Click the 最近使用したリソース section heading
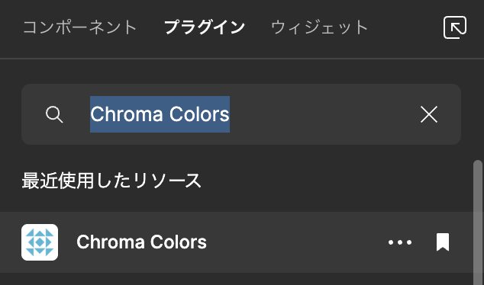The image size is (484, 285). (111, 181)
